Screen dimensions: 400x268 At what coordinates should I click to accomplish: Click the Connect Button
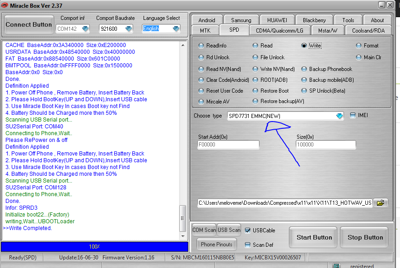coord(28,24)
